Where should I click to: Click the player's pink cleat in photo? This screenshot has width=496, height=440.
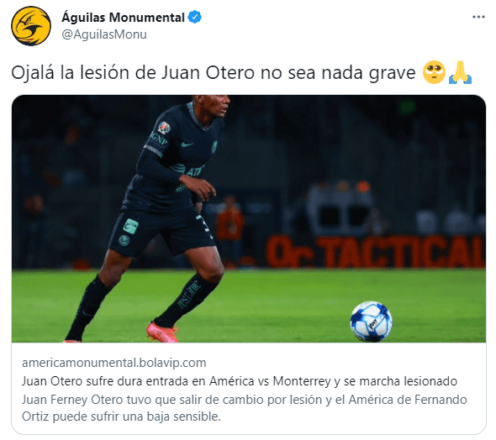click(162, 332)
